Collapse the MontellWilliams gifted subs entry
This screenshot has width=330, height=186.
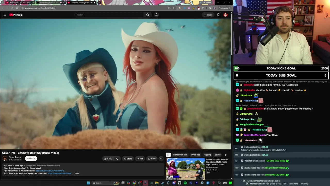point(242,181)
